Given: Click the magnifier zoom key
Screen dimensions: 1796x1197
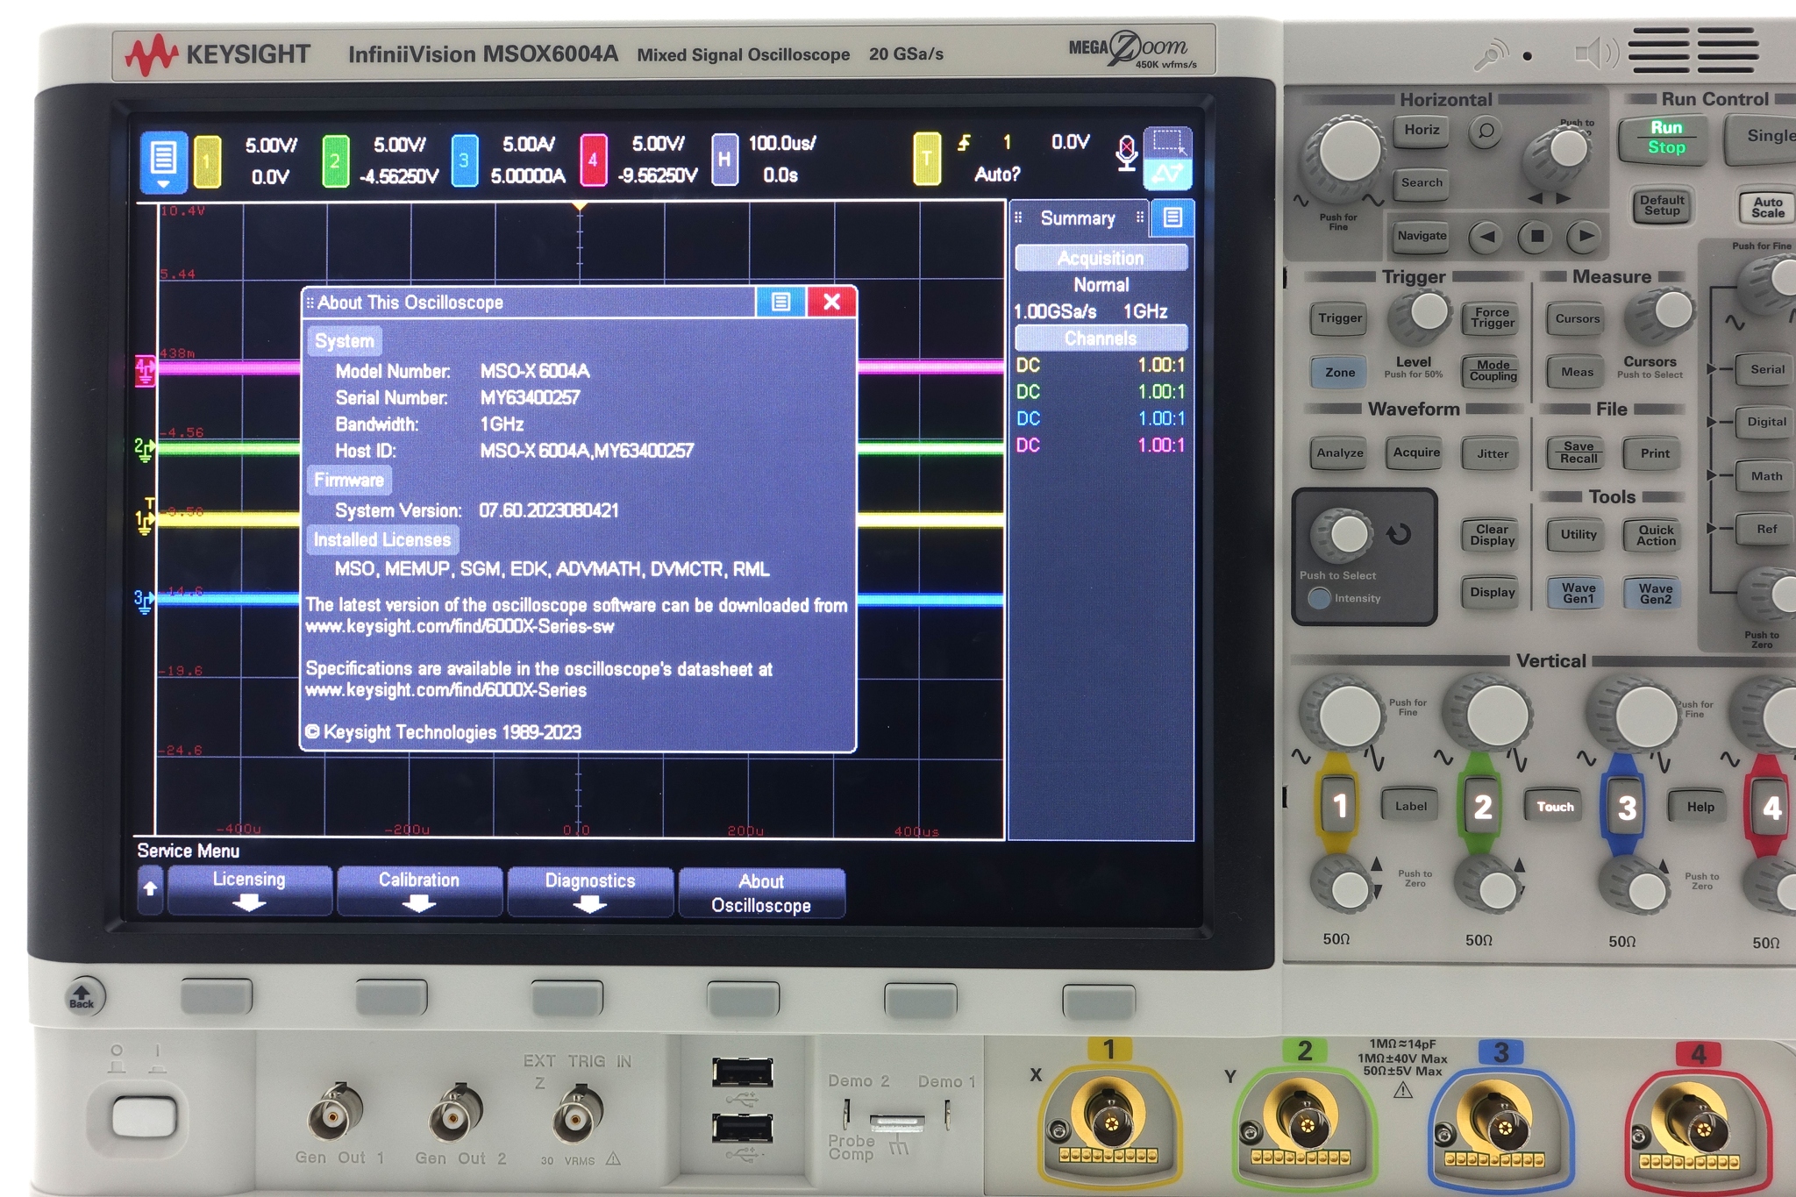Looking at the screenshot, I should (1486, 132).
